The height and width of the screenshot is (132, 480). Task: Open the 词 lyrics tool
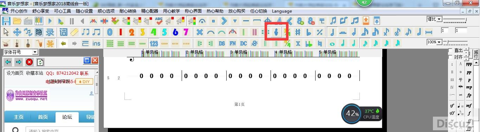coord(63,32)
